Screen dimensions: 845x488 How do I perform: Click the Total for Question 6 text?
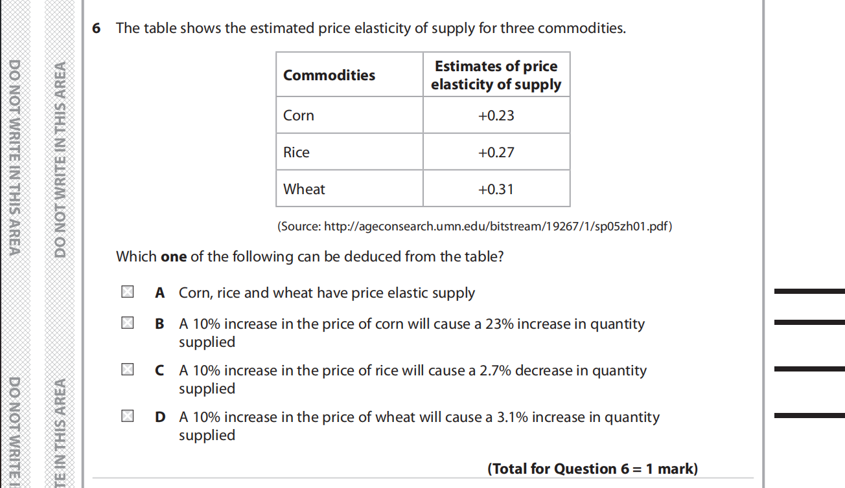point(592,469)
